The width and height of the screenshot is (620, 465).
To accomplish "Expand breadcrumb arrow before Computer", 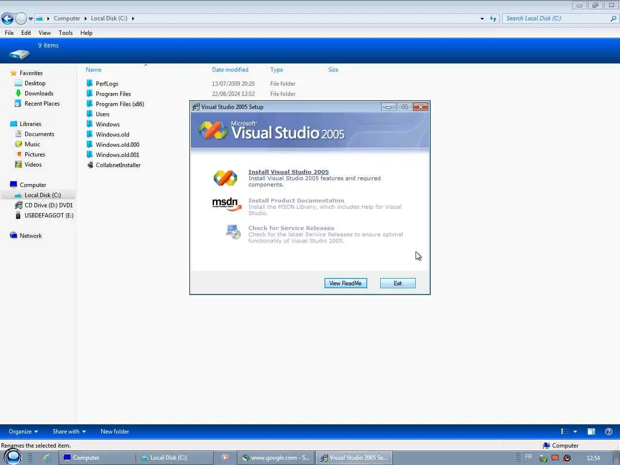I will pos(48,18).
